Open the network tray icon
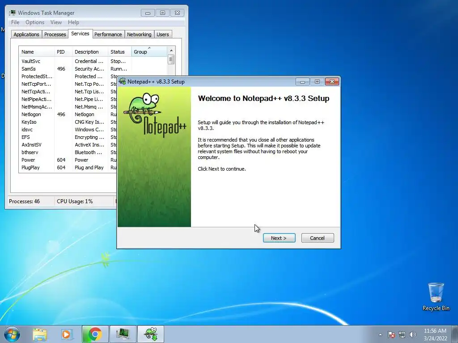458x343 pixels. 402,335
